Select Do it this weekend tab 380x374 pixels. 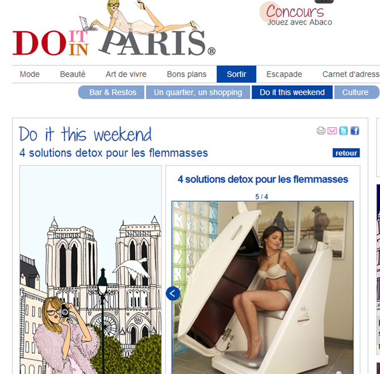coord(292,92)
